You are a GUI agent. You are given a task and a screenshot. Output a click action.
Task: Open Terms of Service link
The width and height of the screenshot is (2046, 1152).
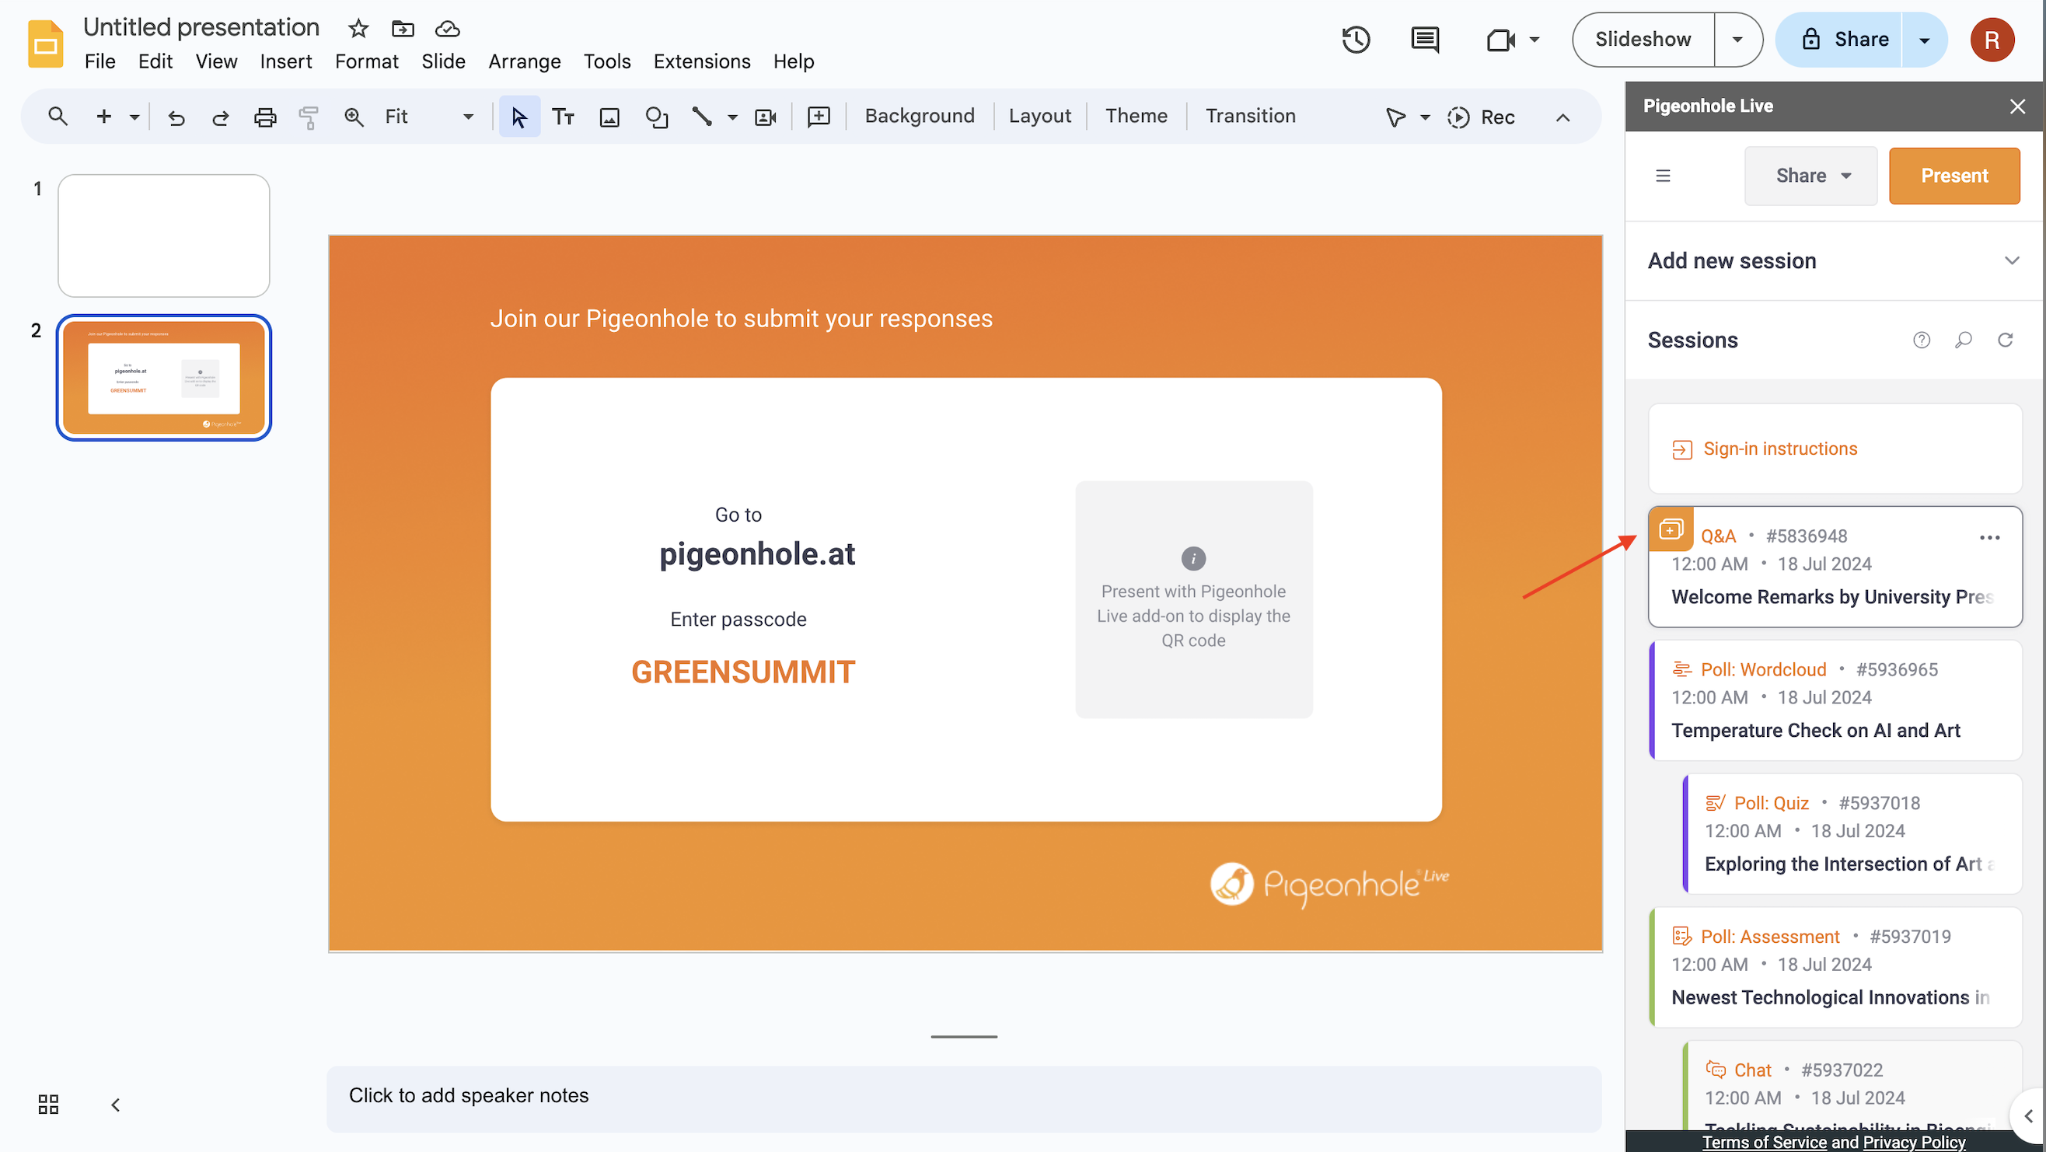(x=1764, y=1142)
